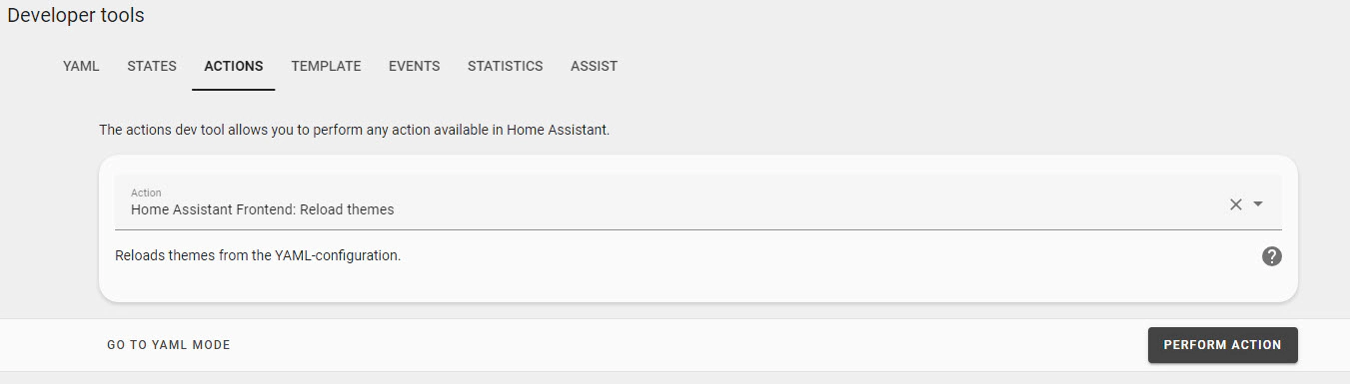Open the STATISTICS tab
Image resolution: width=1350 pixels, height=384 pixels.
pos(506,66)
